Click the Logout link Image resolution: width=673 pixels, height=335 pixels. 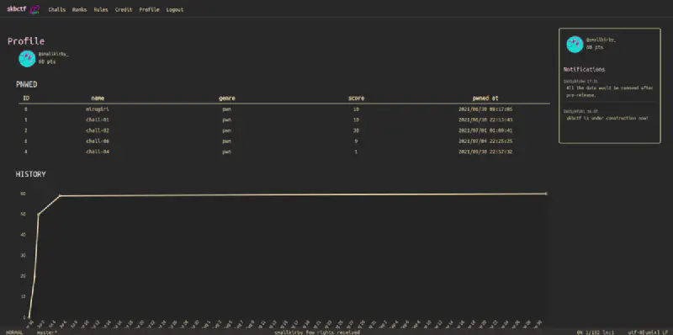click(175, 9)
